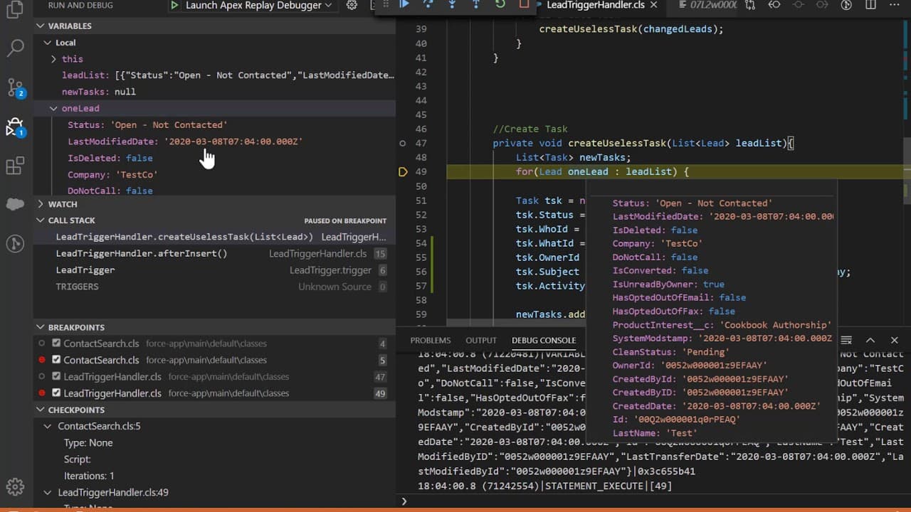Screen dimensions: 911x512
Task: Continue execution in the debug toolbar
Action: coord(404,5)
